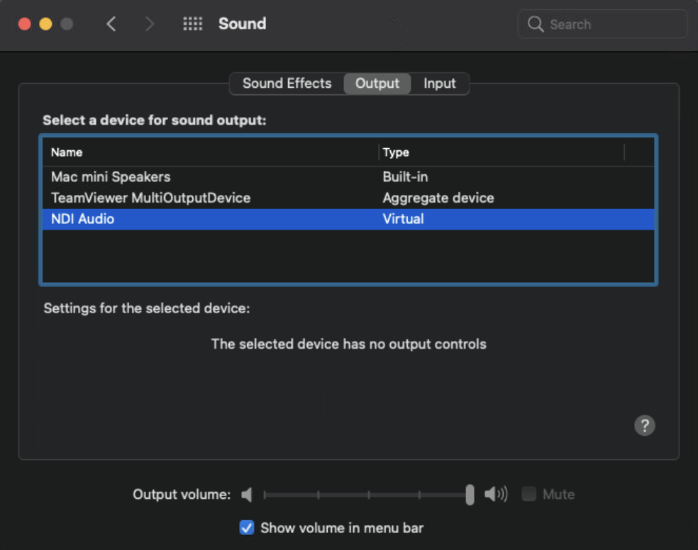Image resolution: width=698 pixels, height=550 pixels.
Task: Enable the Mute checkbox
Action: [529, 495]
